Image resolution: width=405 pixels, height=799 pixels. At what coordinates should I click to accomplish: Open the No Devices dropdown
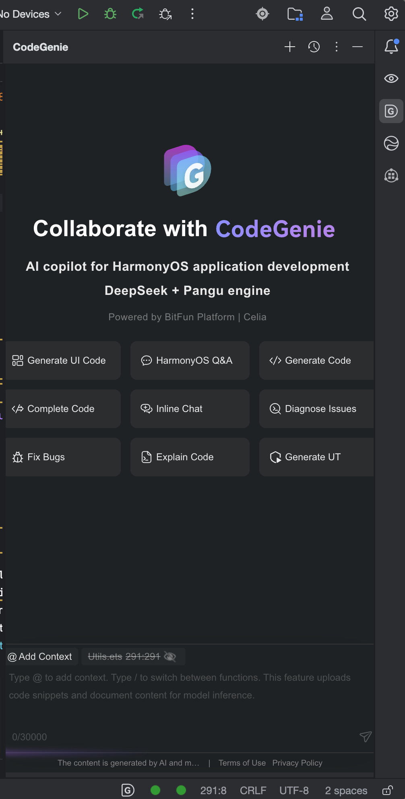click(x=31, y=14)
